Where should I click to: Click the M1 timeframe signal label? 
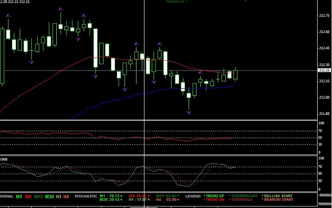(19, 196)
